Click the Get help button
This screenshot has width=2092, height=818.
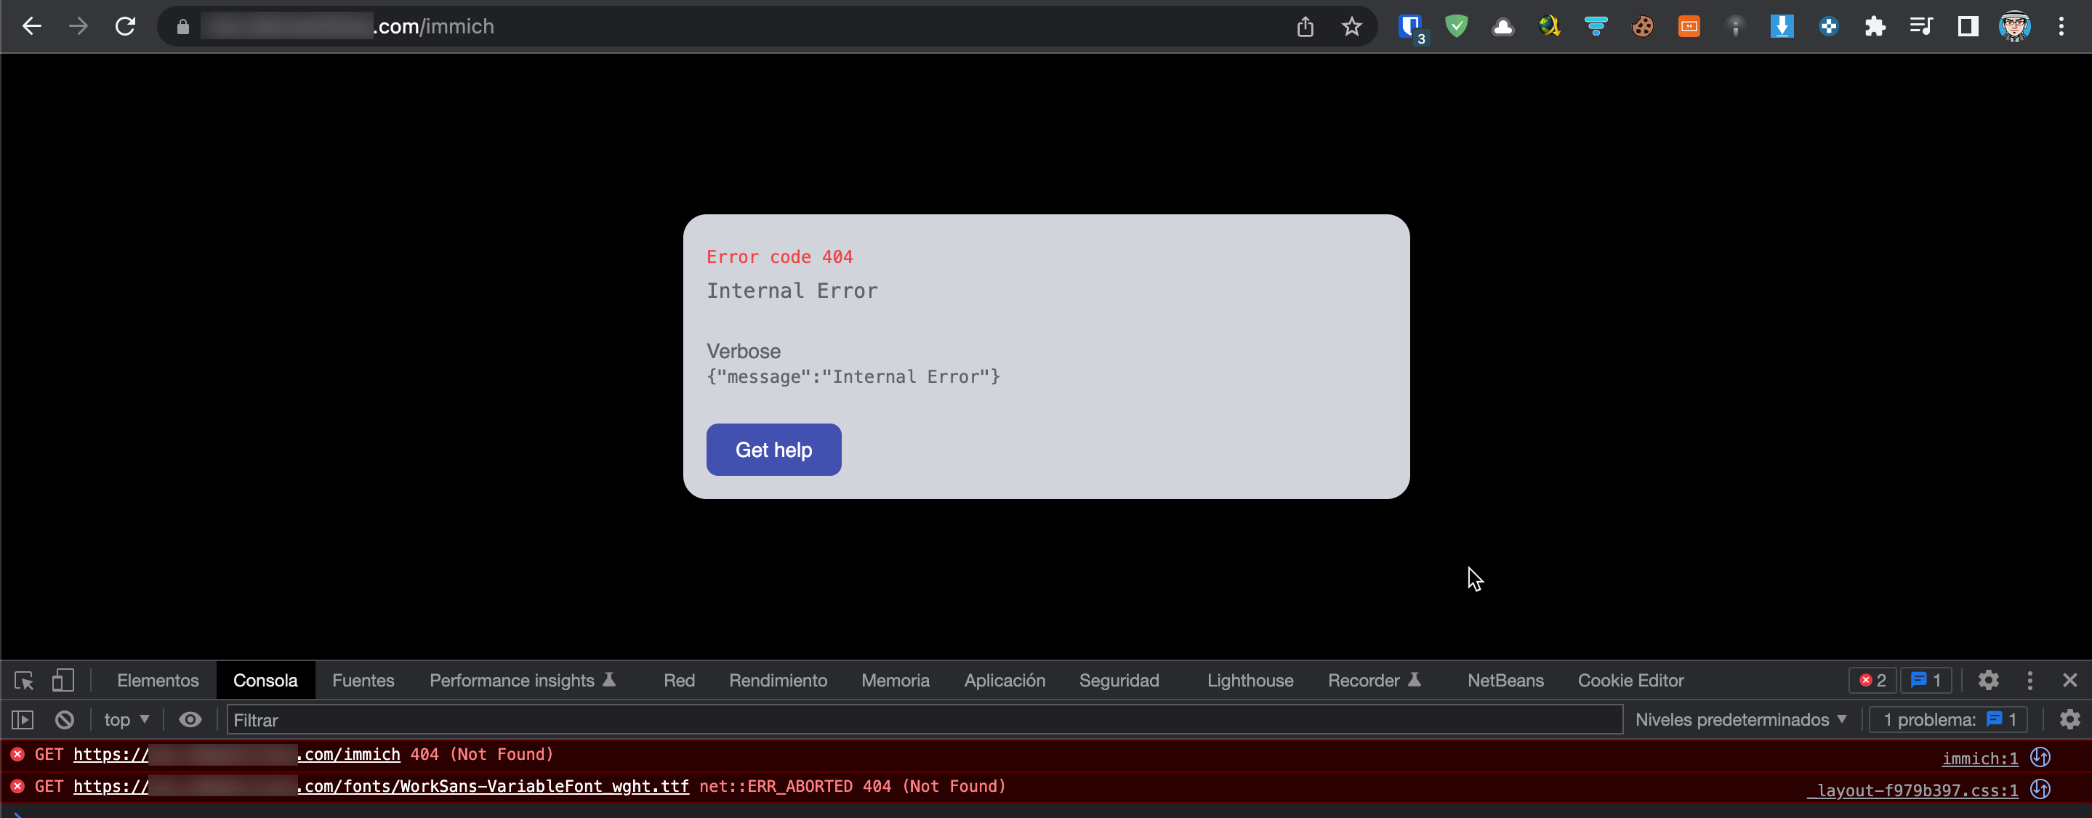click(773, 449)
